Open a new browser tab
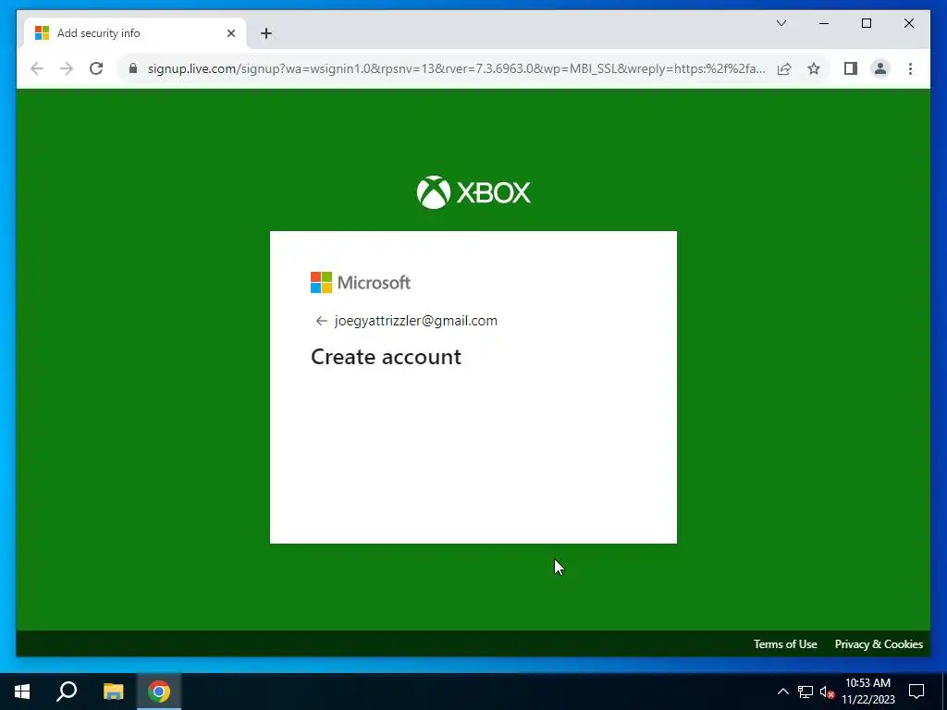This screenshot has width=947, height=710. 266,33
